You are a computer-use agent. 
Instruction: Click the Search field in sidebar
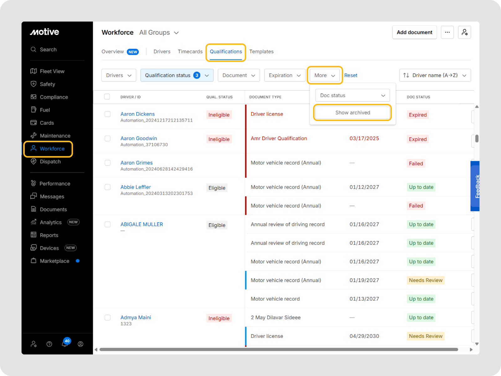pyautogui.click(x=48, y=50)
